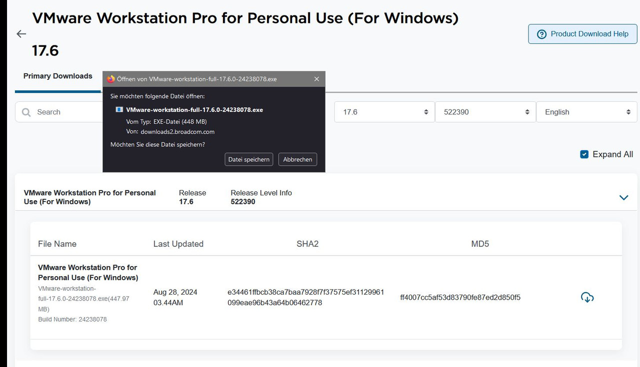Click the help question mark icon

(x=541, y=34)
